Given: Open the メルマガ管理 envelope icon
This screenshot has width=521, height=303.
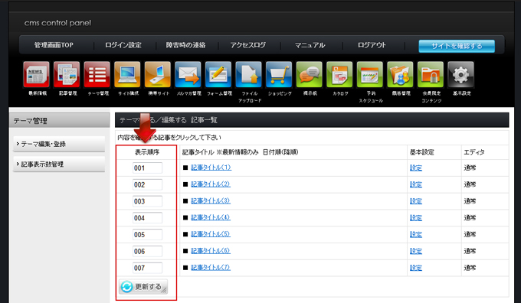Looking at the screenshot, I should pos(188,74).
